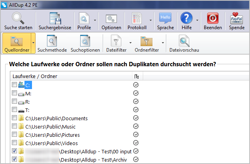
Task: Toggle subfolder icon for Public\Pictures row
Action: (136, 134)
